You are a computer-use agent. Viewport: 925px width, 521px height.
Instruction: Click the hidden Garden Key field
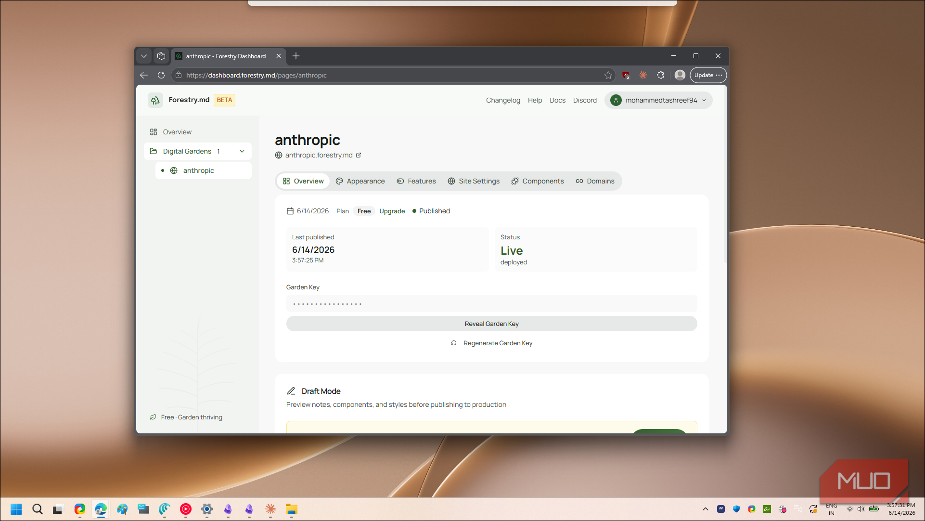491,303
